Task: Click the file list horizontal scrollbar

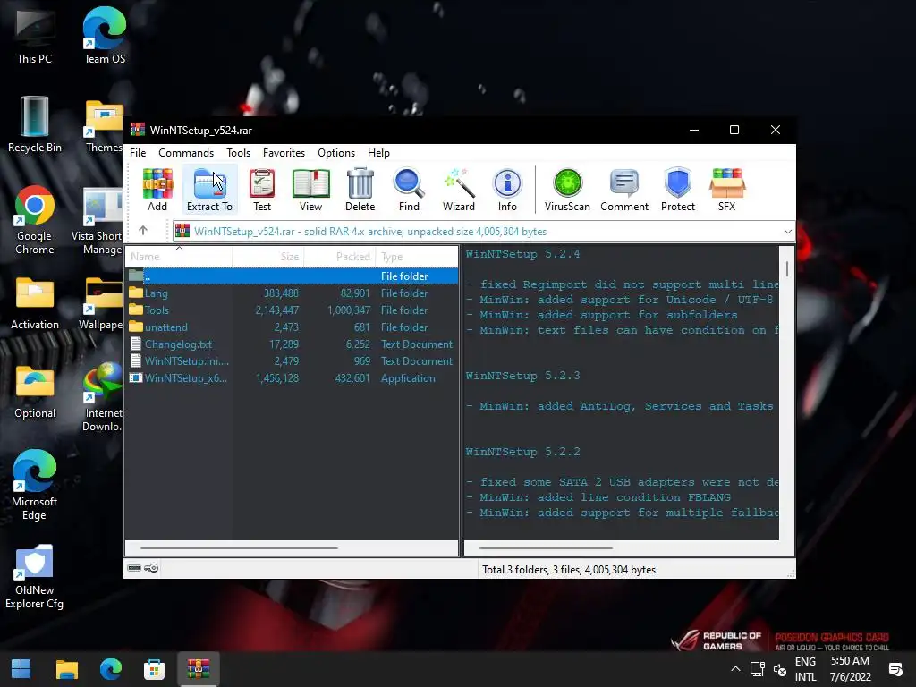Action: tap(240, 548)
